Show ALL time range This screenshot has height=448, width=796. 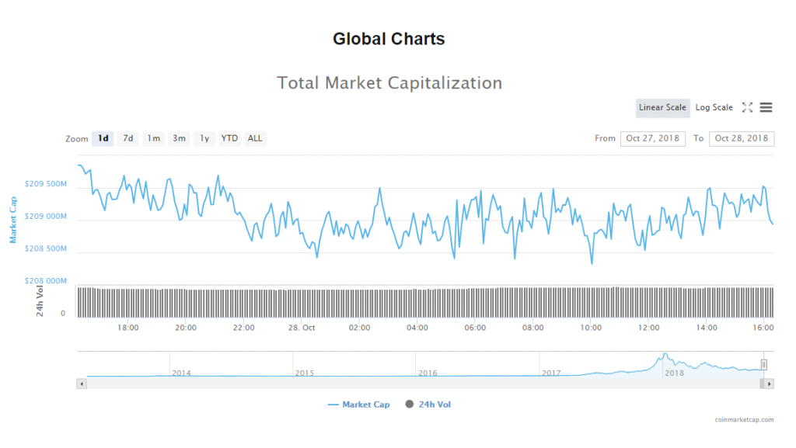pos(255,139)
